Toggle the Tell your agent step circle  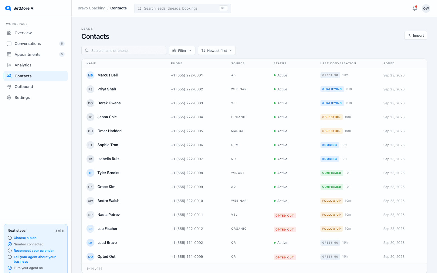pos(10,257)
